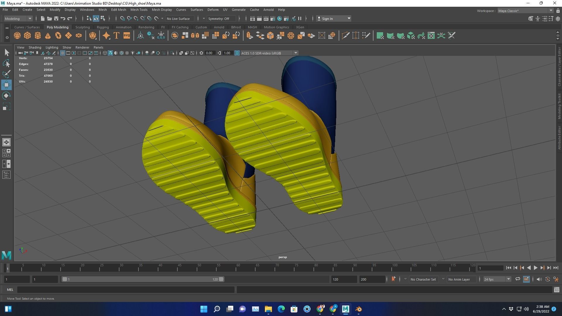
Task: Click go to end of playback range
Action: point(556,268)
